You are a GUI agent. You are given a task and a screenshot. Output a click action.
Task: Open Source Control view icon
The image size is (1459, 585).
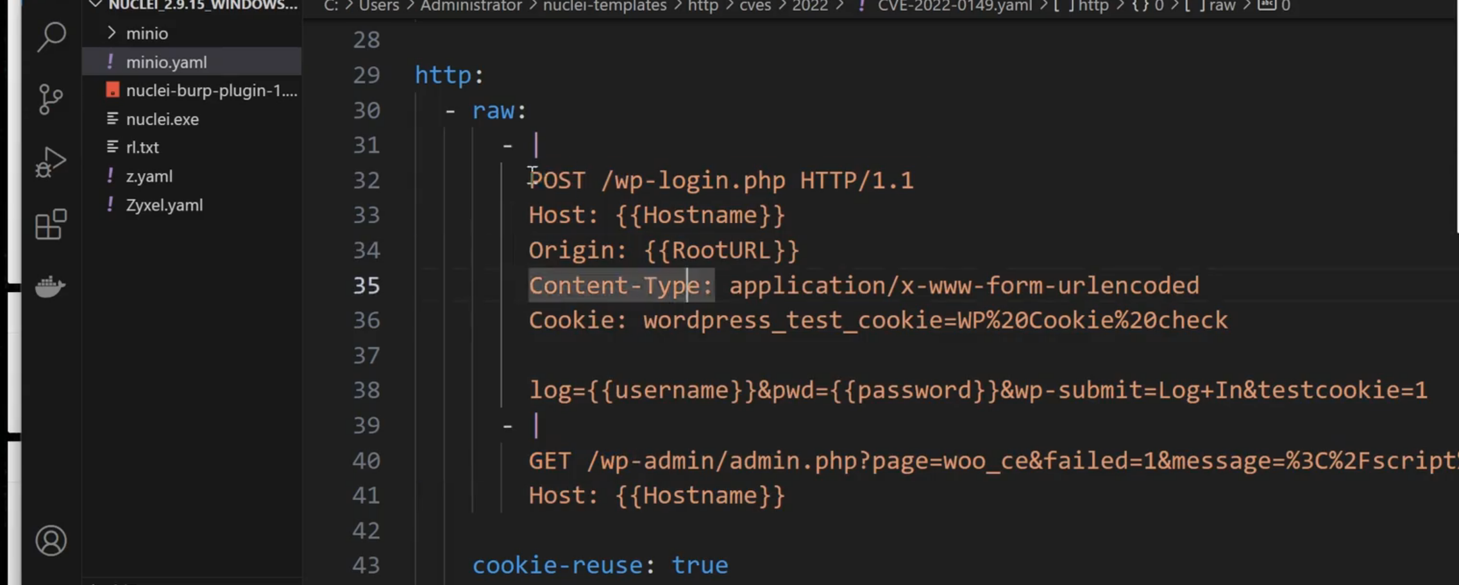(x=51, y=99)
